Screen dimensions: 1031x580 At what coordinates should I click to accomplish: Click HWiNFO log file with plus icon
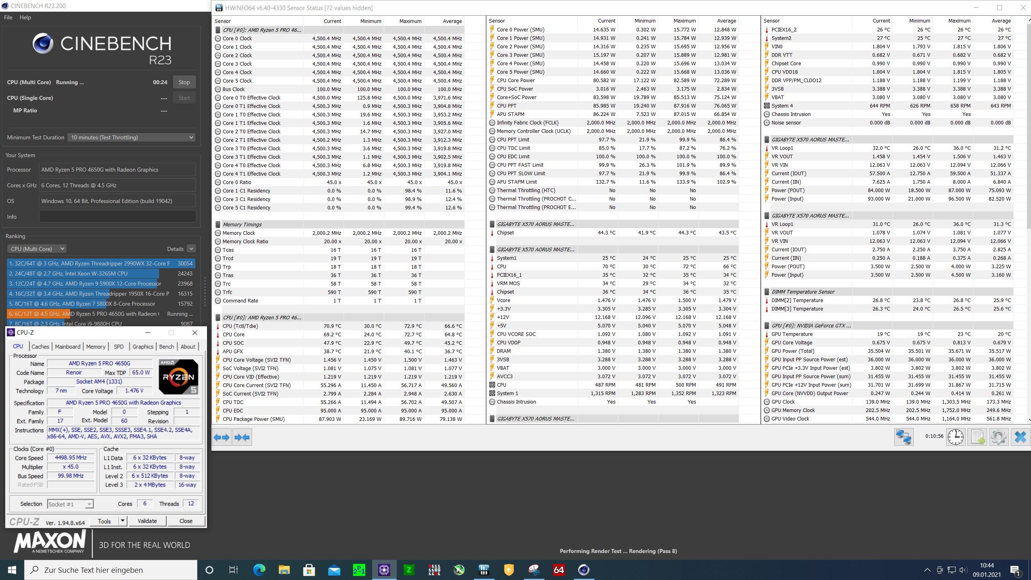978,437
